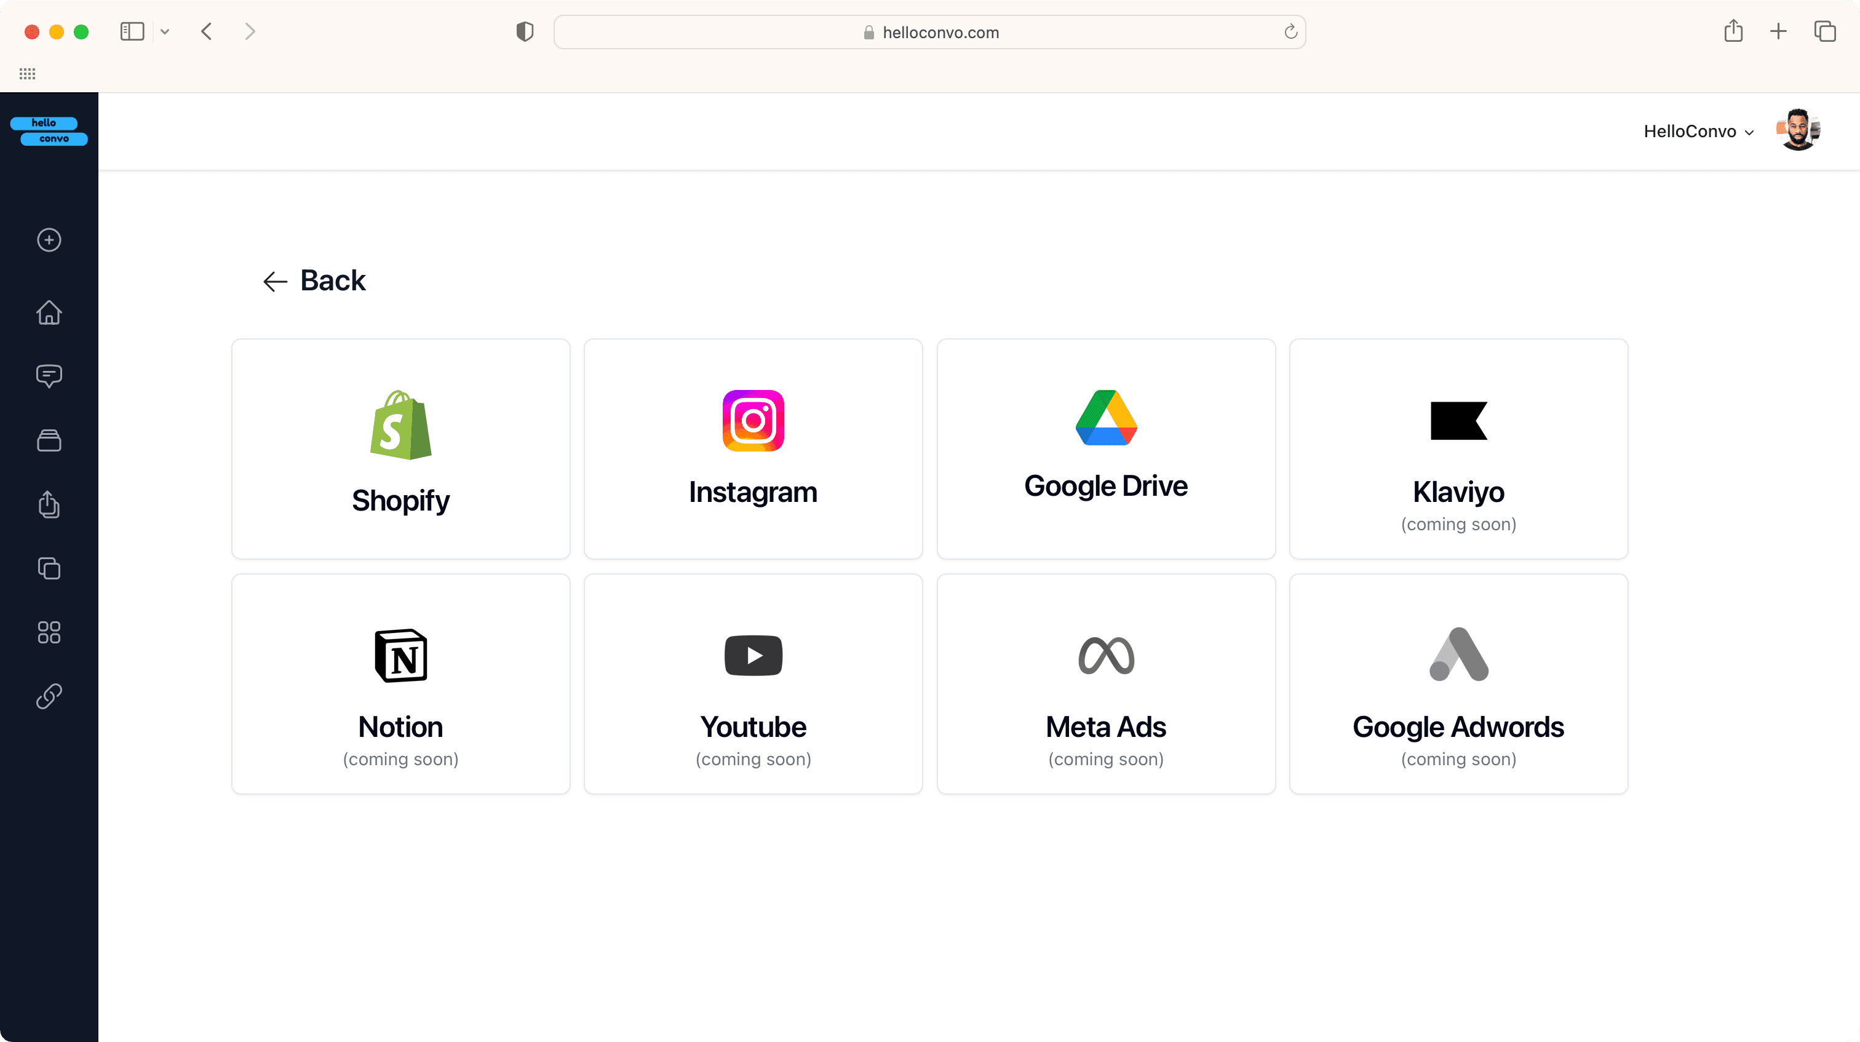This screenshot has width=1860, height=1042.
Task: Click the Klaviyo coming soon card
Action: click(x=1458, y=448)
